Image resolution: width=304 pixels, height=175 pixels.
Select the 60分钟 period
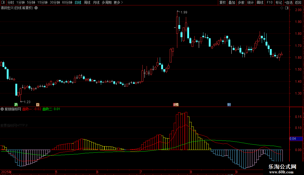67,2
